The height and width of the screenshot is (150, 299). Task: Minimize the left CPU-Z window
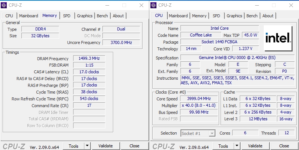(107, 5)
